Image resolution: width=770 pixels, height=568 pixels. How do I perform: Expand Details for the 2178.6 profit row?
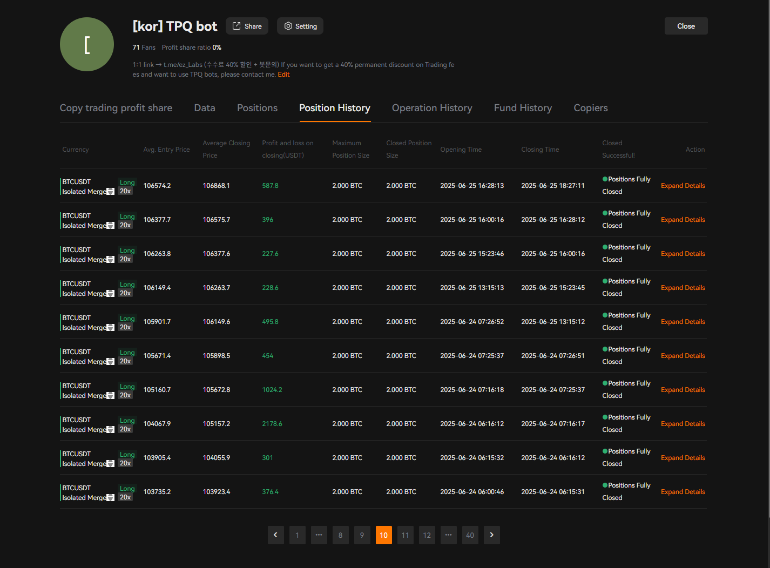point(683,424)
